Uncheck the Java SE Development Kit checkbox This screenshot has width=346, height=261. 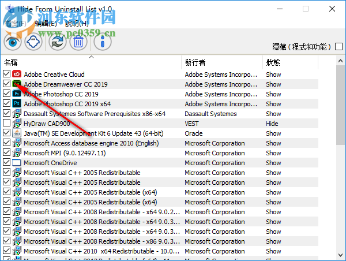7,133
